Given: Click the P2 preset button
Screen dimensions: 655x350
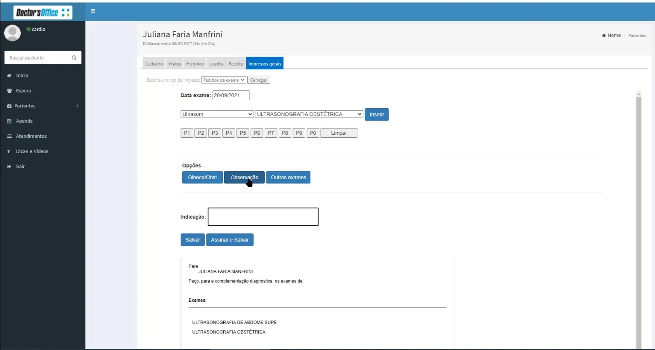Looking at the screenshot, I should pos(201,133).
